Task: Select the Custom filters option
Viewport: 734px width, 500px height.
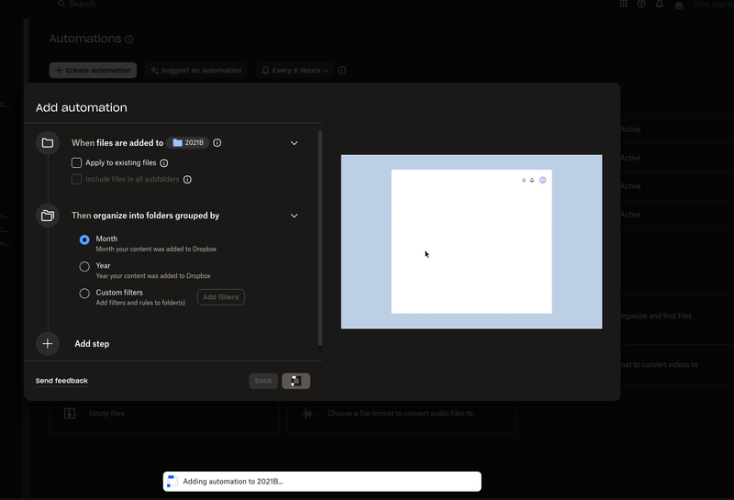Action: coord(84,294)
